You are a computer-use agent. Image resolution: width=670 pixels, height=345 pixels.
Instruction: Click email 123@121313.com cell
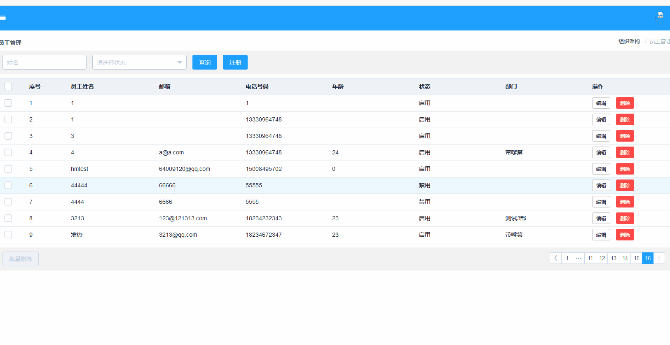[x=183, y=218]
